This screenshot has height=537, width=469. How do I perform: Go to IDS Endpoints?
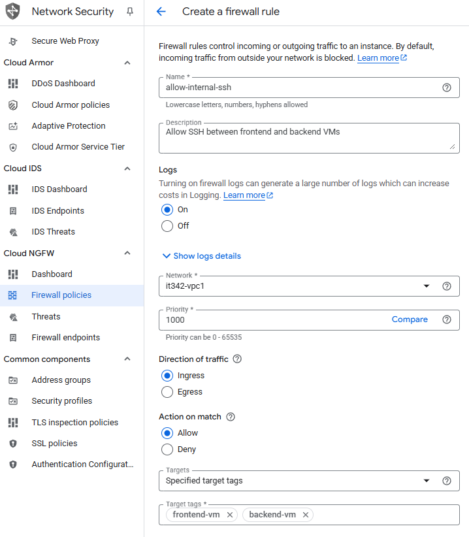point(57,211)
